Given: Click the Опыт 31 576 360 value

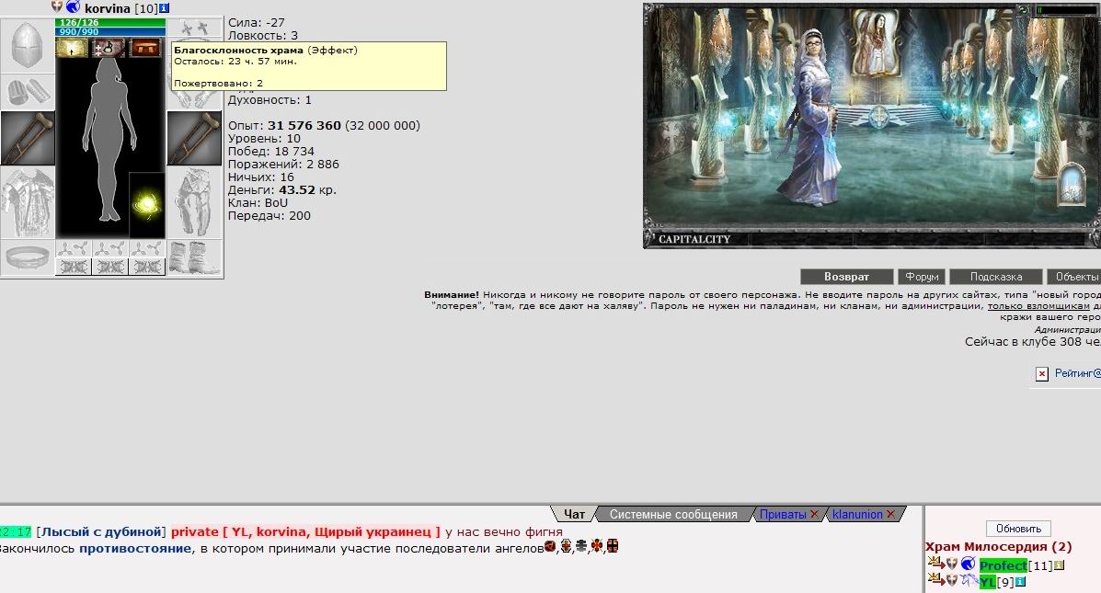Looking at the screenshot, I should click(x=304, y=126).
